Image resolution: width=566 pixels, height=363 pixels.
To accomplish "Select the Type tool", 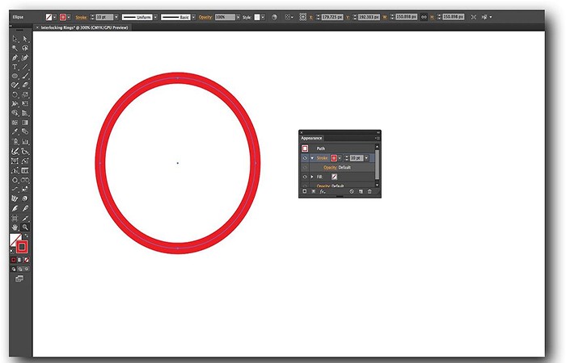I will tap(15, 67).
